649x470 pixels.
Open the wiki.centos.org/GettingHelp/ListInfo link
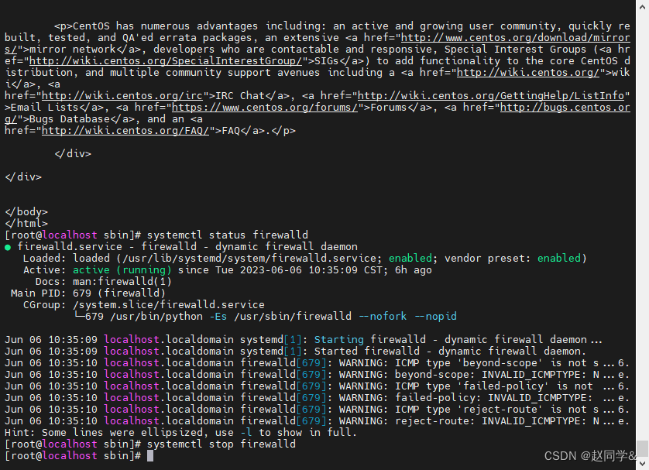491,95
